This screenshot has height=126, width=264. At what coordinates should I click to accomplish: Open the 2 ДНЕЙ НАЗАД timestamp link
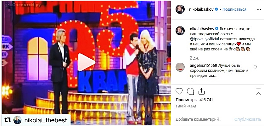point(186,106)
